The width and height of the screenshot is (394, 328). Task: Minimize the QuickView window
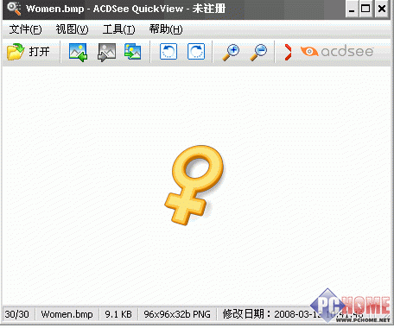point(352,9)
